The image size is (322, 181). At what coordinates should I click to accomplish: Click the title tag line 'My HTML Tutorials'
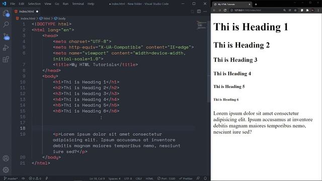(95, 65)
